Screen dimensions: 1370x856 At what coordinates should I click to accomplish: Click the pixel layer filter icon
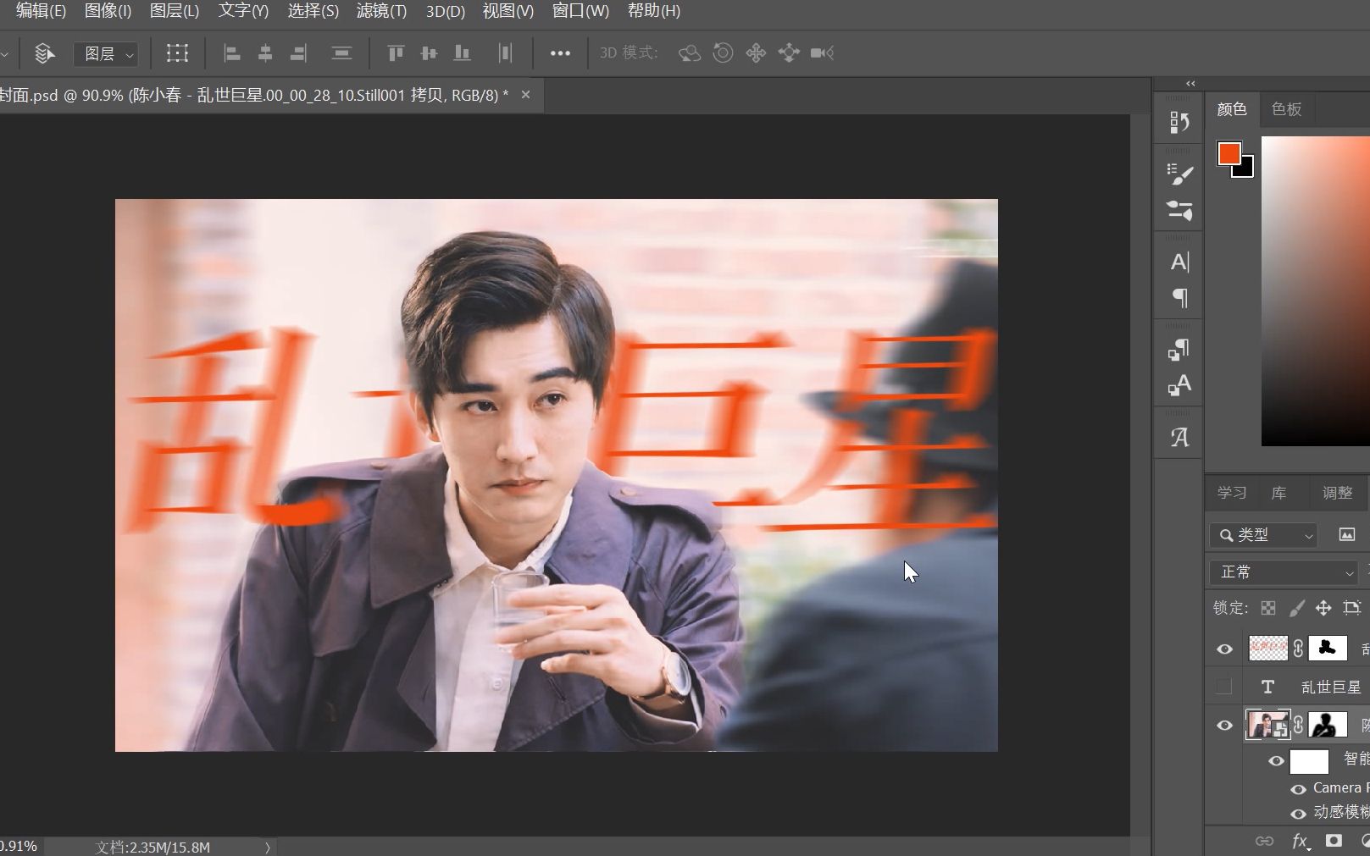point(1346,534)
